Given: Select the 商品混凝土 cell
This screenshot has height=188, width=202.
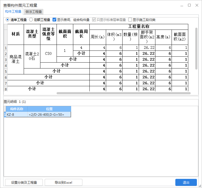Looking at the screenshot, I should [x=16, y=59].
